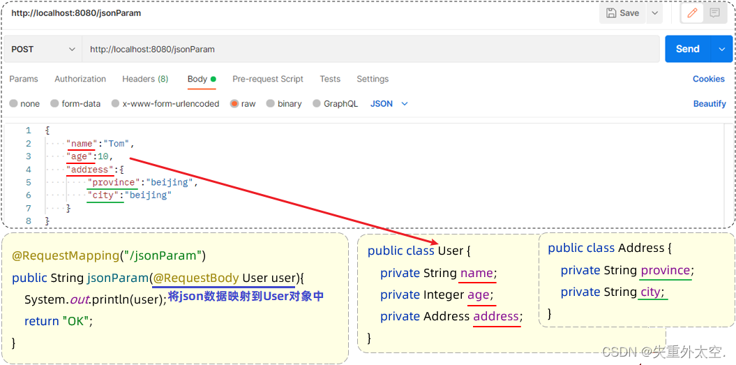Screen dimensions: 736x365
Task: Switch to the Authorization tab
Action: pos(80,79)
